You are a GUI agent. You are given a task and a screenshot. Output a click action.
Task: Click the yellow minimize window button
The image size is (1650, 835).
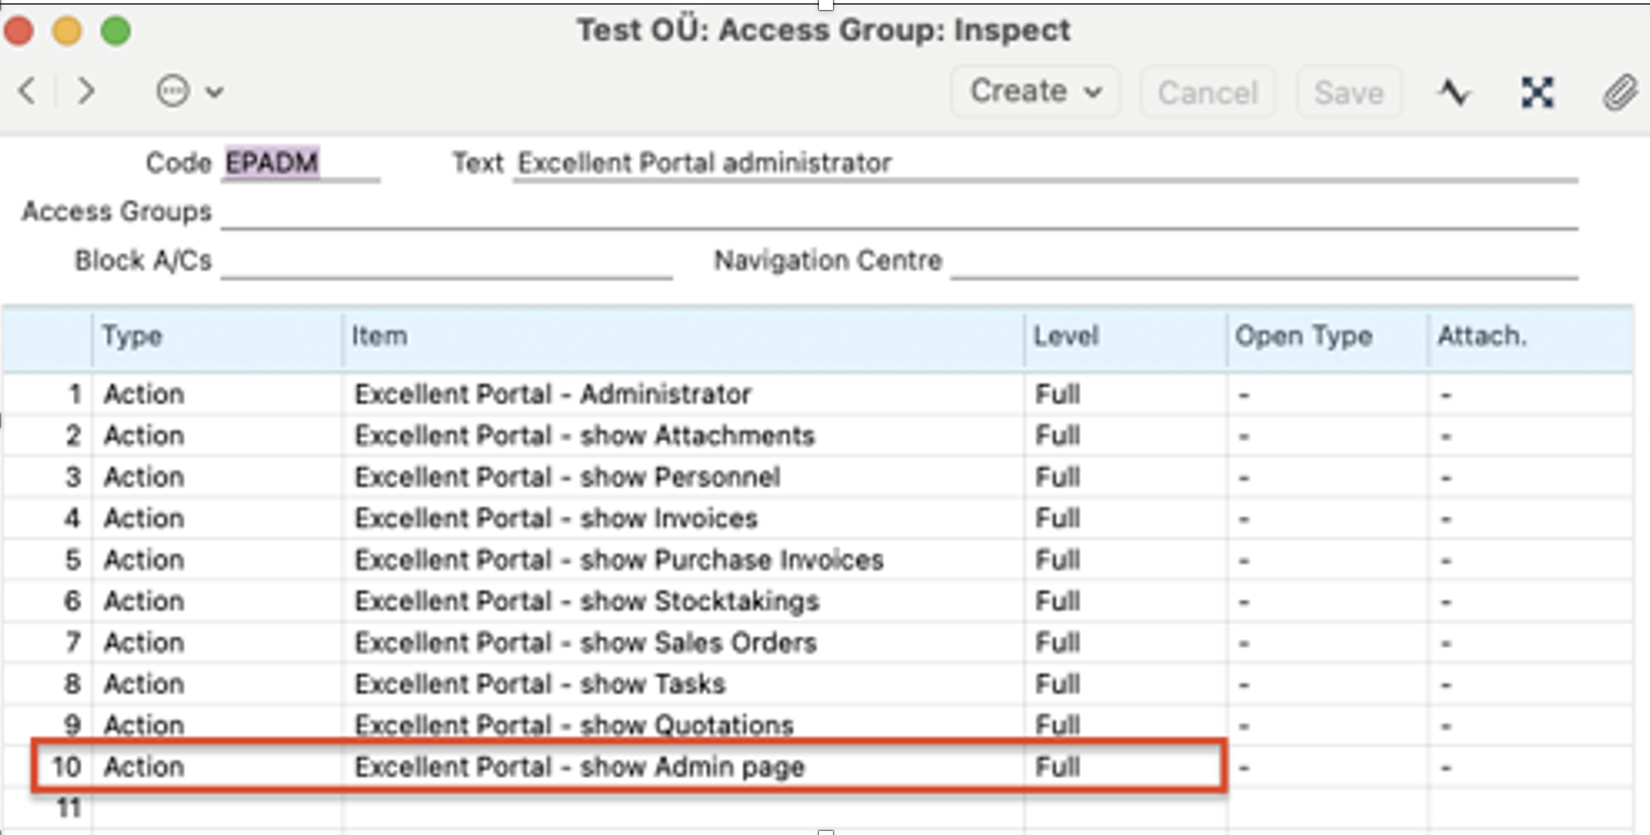pos(67,31)
